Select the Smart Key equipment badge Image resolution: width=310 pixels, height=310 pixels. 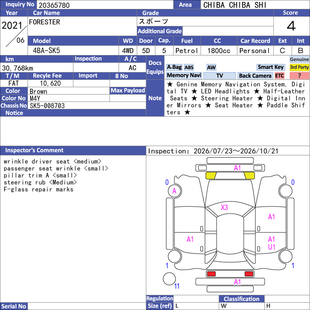[x=270, y=67]
